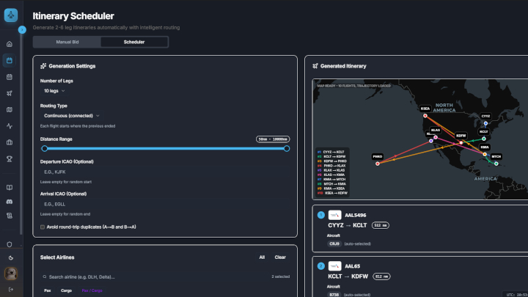Click Clear in Select Airlines

[280, 257]
